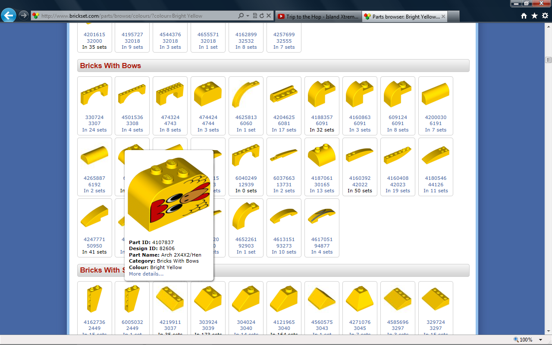Screen dimensions: 552x345
Task: Open the zoom level dropdown arrow
Action: coord(540,340)
